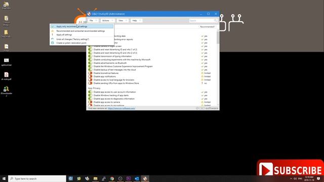Image resolution: width=324 pixels, height=182 pixels.
Task: Open Premiere Pro from the taskbar
Action: click(129, 178)
